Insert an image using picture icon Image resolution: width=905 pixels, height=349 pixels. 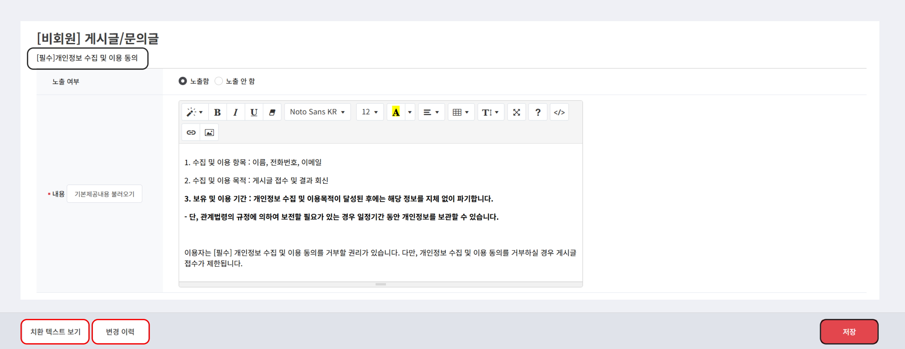(x=209, y=132)
